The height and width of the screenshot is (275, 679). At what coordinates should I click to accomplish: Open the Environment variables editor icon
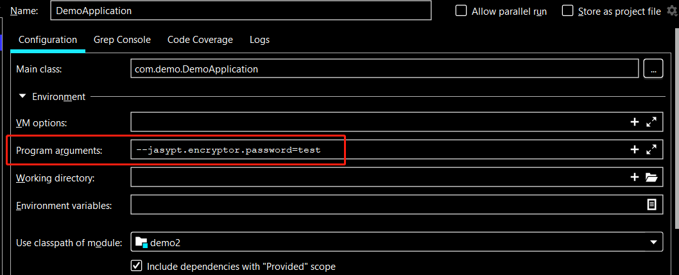pos(651,205)
